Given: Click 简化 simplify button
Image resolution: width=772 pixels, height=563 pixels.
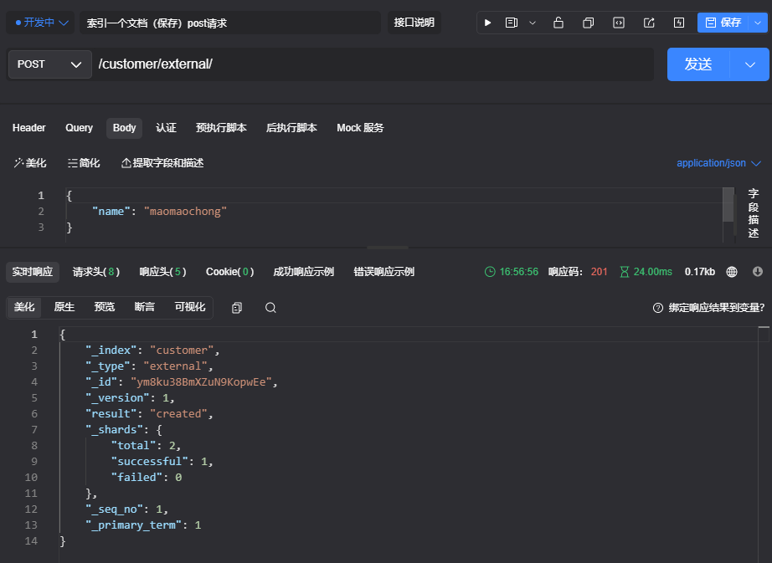Looking at the screenshot, I should [x=84, y=163].
